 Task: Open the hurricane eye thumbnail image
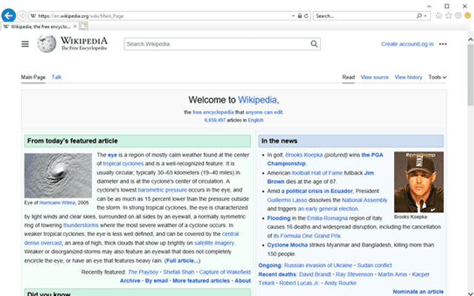pyautogui.click(x=58, y=175)
